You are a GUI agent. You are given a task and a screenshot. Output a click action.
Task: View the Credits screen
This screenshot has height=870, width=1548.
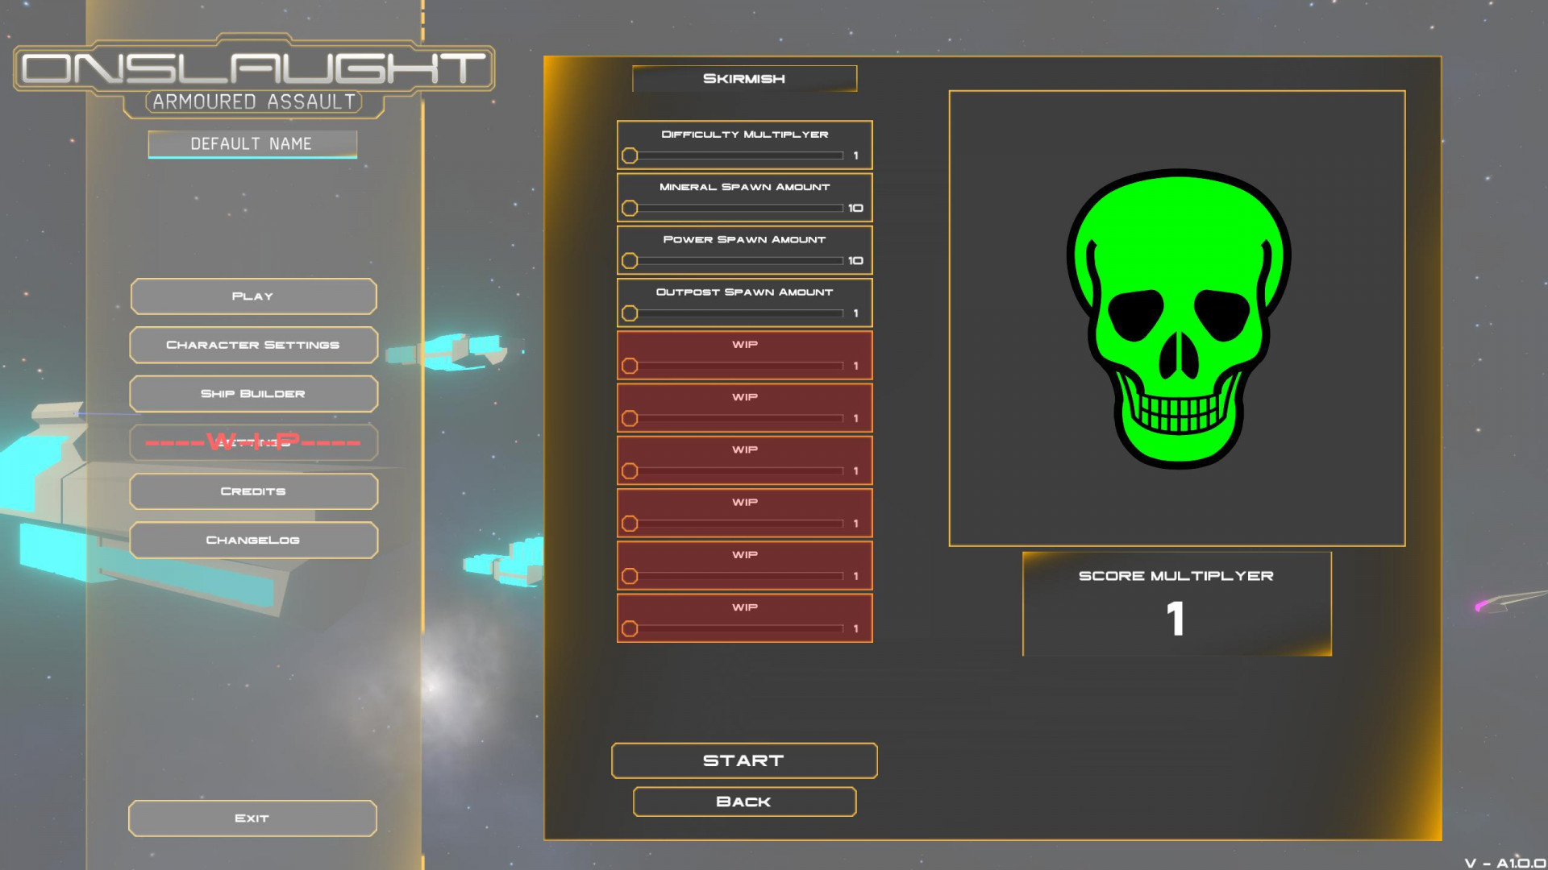point(253,491)
